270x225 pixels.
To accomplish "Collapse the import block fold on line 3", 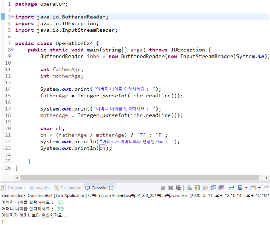I will 13,17.
